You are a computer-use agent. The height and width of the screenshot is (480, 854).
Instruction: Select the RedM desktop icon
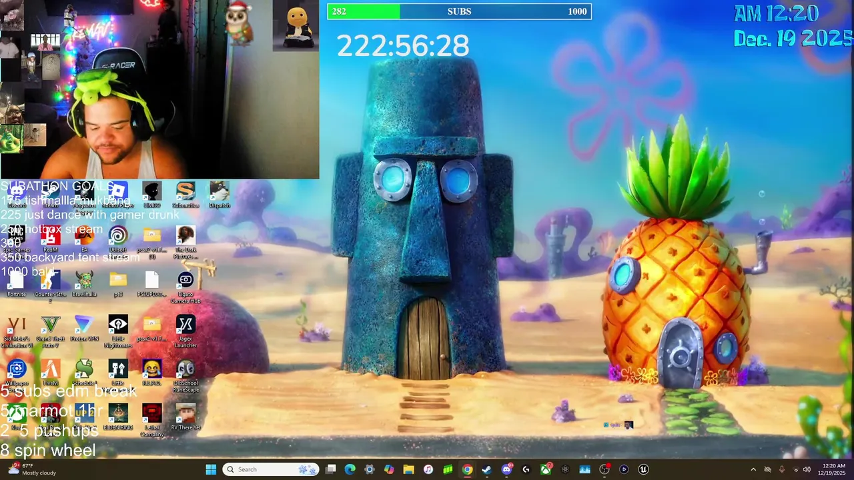50,240
